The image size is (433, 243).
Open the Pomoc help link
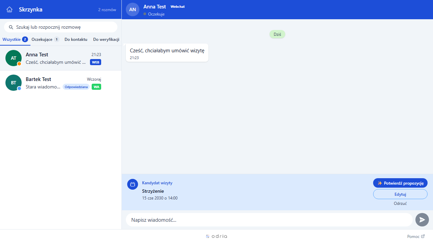tap(416, 237)
